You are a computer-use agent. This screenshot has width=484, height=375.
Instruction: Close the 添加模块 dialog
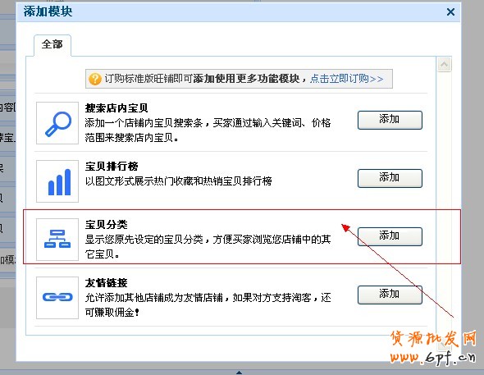tap(450, 12)
